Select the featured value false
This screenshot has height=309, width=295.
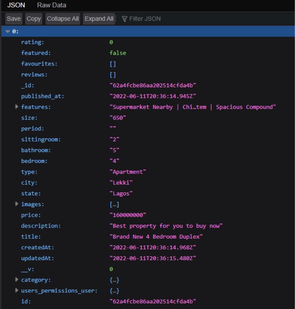pyautogui.click(x=118, y=53)
